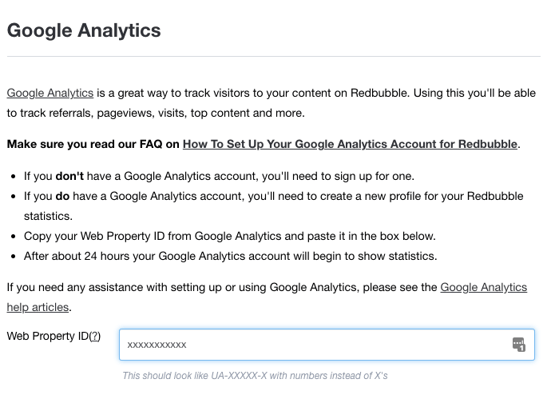Click the bold 'Make sure you read our FAQ' text
551x403 pixels.
[x=93, y=144]
